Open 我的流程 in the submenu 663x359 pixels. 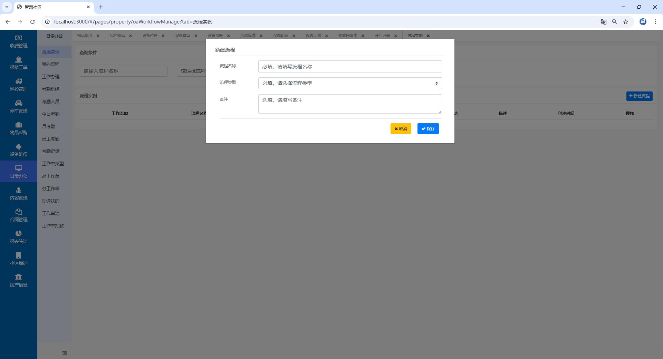point(51,64)
